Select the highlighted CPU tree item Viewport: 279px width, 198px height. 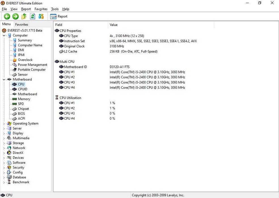pos(21,84)
